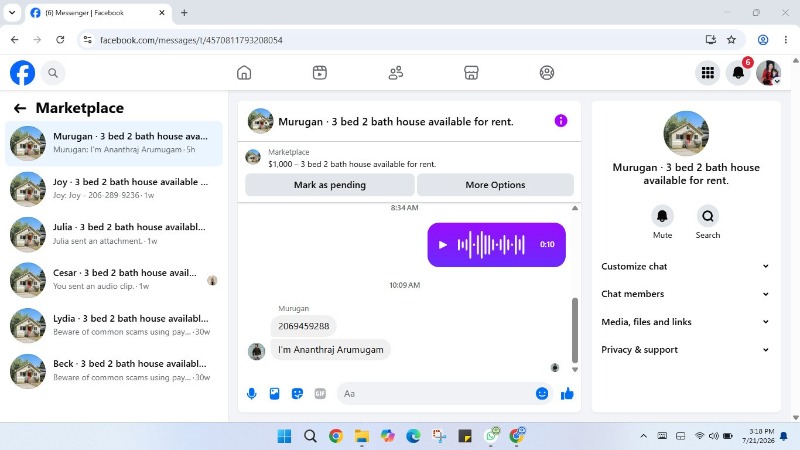Open the Joy conversation in Marketplace list

tap(114, 189)
